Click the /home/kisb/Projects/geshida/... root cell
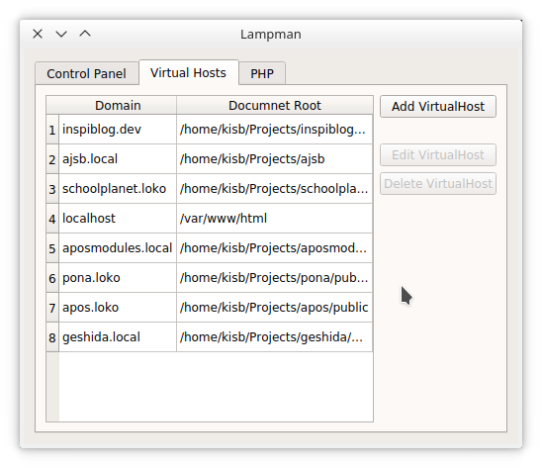The width and height of the screenshot is (542, 468). [x=274, y=337]
